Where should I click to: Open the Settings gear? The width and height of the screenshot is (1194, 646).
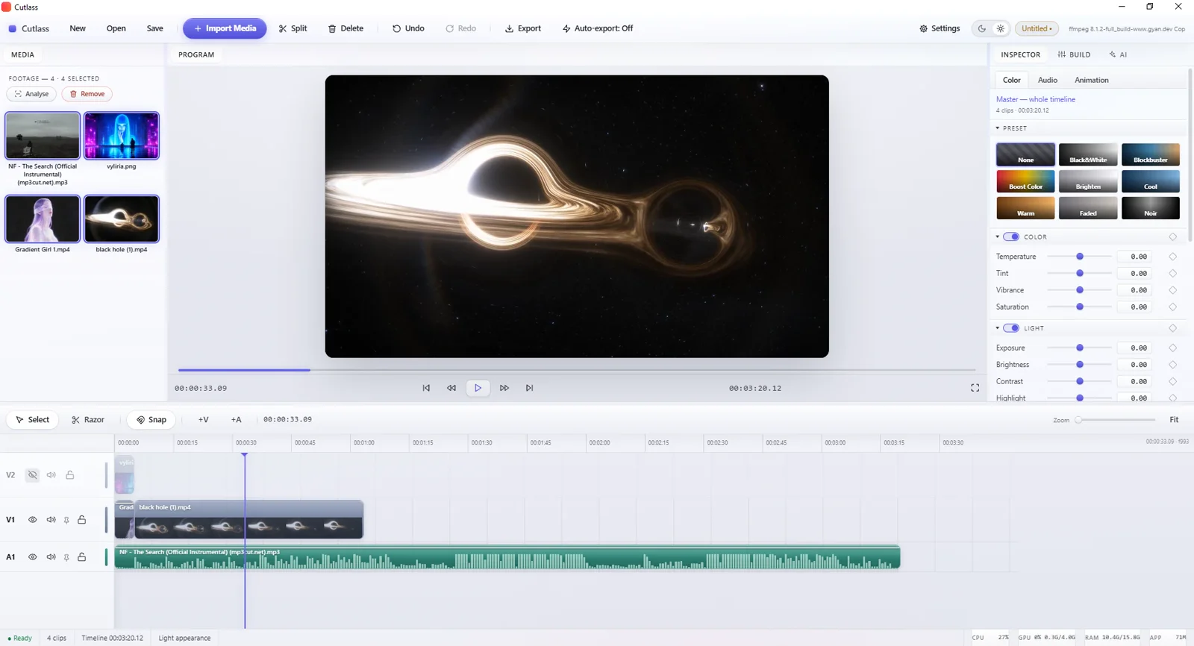940,28
